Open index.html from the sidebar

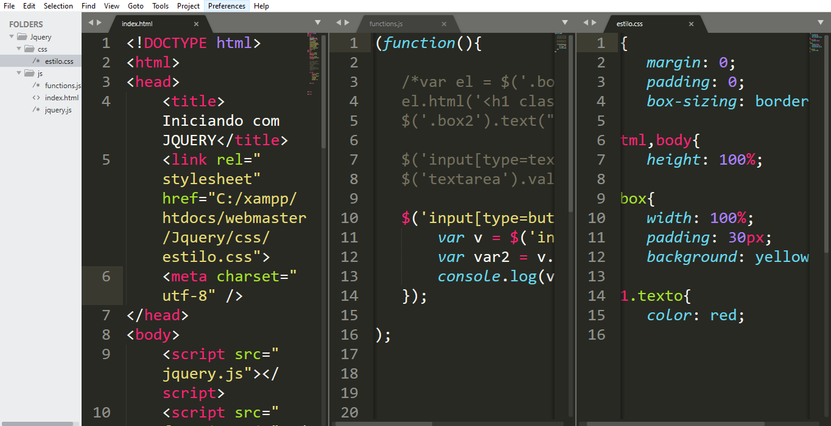pyautogui.click(x=61, y=98)
